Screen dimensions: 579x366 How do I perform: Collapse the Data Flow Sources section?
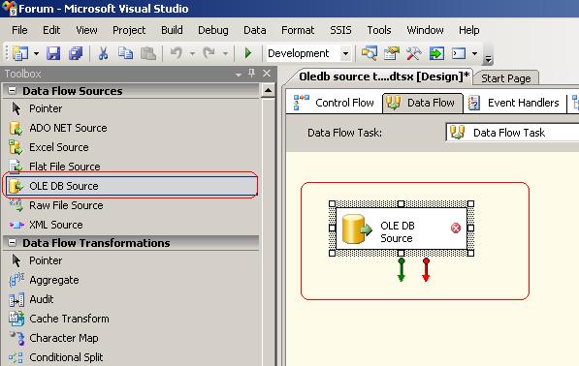point(13,90)
